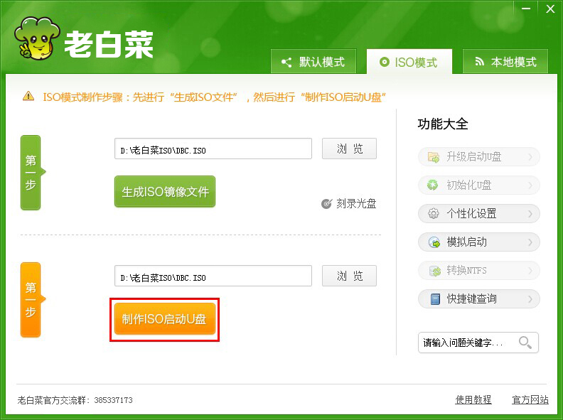
Task: Click the 快捷键查询 label text
Action: coord(471,299)
